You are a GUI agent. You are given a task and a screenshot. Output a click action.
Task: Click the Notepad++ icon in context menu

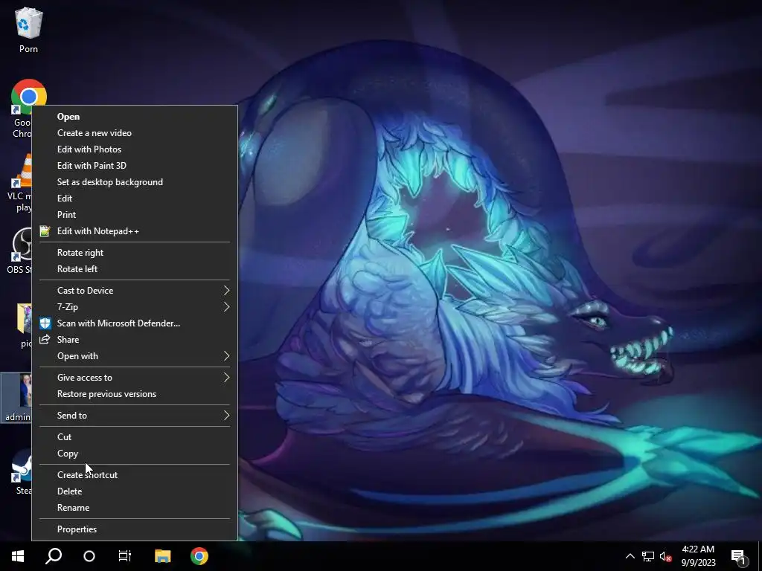(x=45, y=231)
